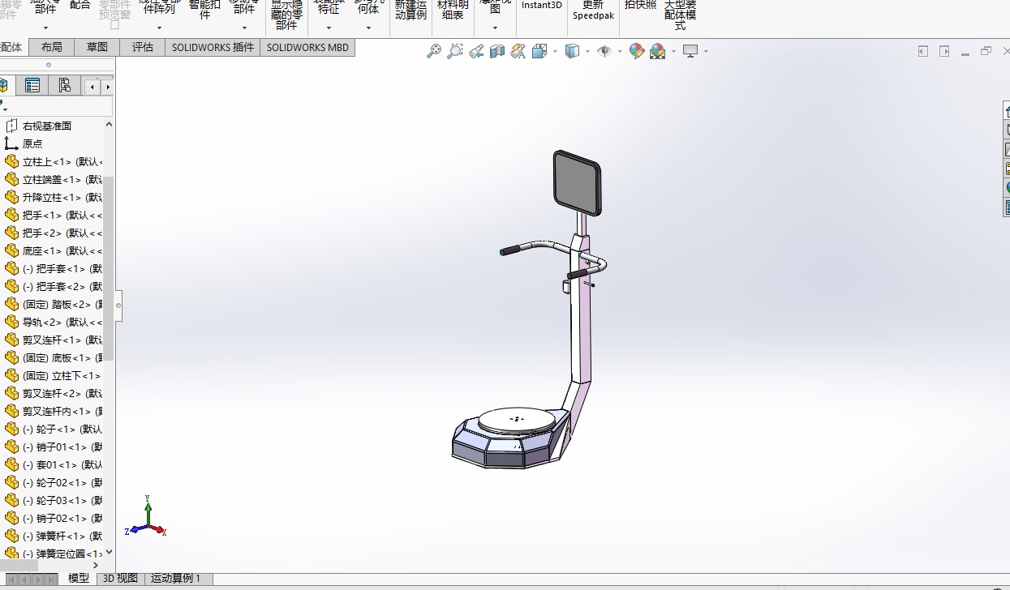The width and height of the screenshot is (1010, 590).
Task: Open the feature tree filter dropdown arrow
Action: coord(5,109)
